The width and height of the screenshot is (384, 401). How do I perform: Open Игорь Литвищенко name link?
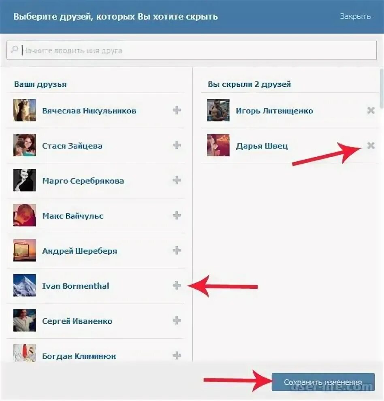(x=274, y=111)
